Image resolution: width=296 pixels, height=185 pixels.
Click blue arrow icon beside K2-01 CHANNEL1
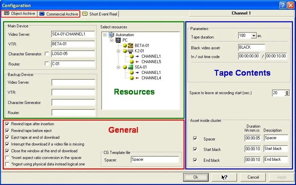[137, 56]
